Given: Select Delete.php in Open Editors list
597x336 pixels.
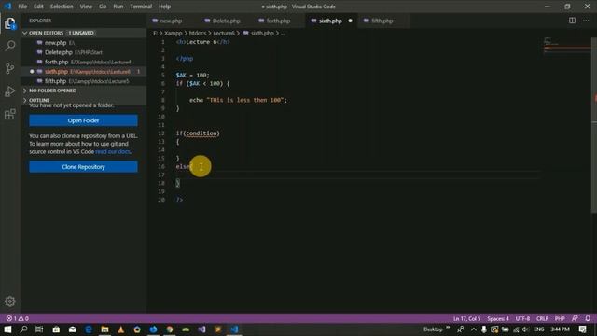Looking at the screenshot, I should [84, 52].
